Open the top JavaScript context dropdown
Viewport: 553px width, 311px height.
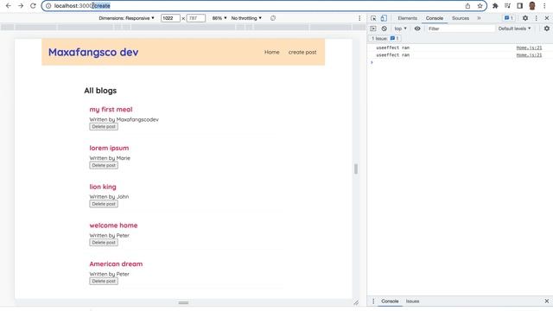tap(400, 29)
